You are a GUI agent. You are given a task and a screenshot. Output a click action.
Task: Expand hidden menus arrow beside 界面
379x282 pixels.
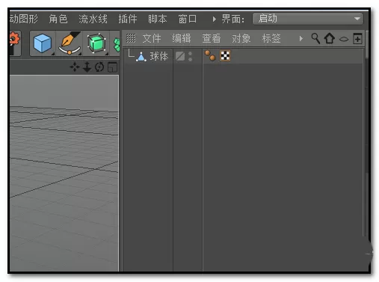tap(214, 19)
